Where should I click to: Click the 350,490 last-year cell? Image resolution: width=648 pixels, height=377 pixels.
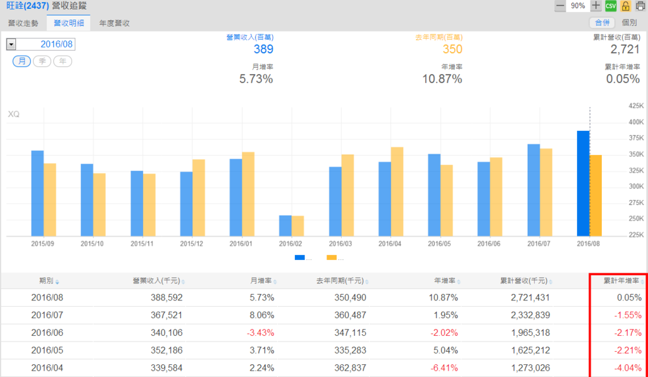(350, 298)
